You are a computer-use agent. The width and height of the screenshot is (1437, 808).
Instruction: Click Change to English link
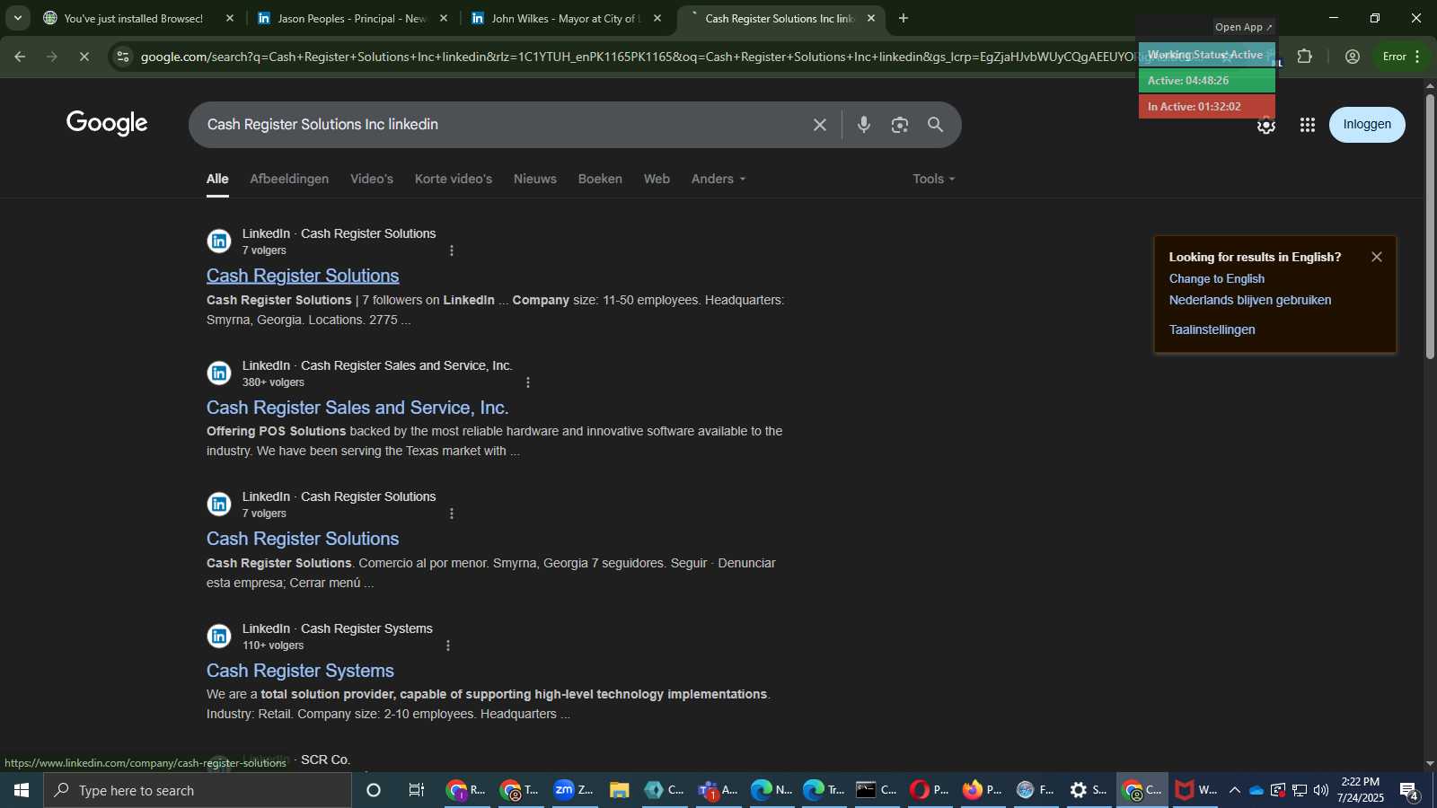pos(1217,279)
